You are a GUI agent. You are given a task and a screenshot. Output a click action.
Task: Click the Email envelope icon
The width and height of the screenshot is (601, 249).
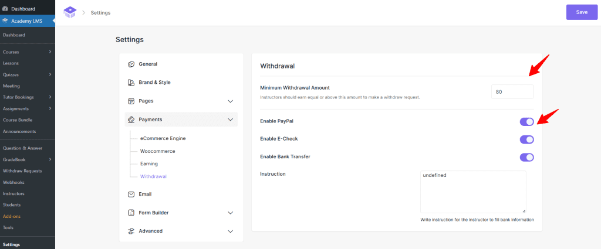coord(131,195)
